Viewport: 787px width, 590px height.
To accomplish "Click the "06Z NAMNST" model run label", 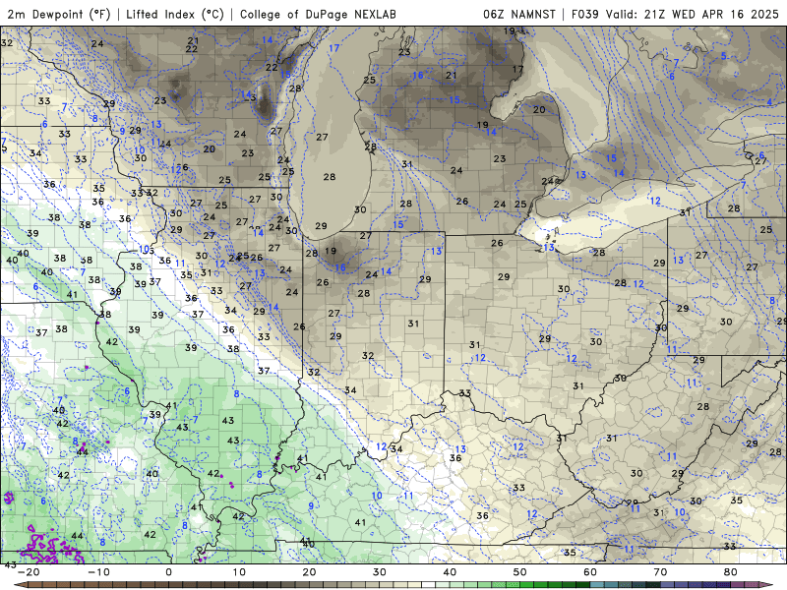I will click(x=519, y=14).
